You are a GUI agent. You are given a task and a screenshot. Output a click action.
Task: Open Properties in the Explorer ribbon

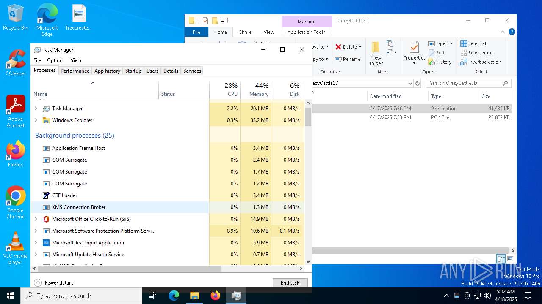(414, 53)
